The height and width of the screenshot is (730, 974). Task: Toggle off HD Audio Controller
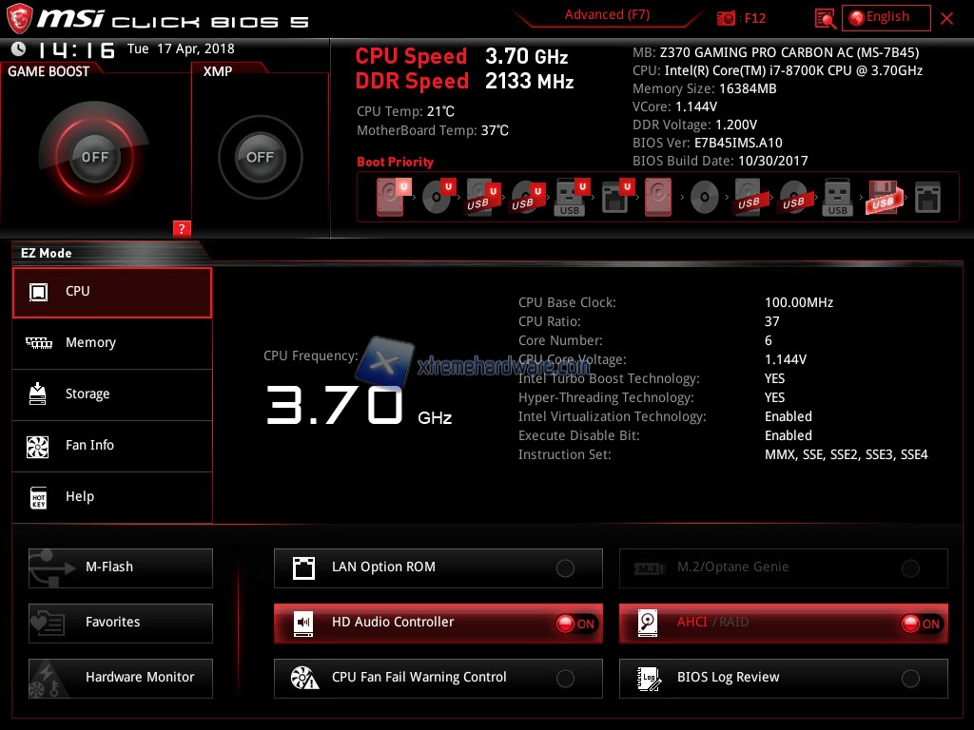coord(575,624)
